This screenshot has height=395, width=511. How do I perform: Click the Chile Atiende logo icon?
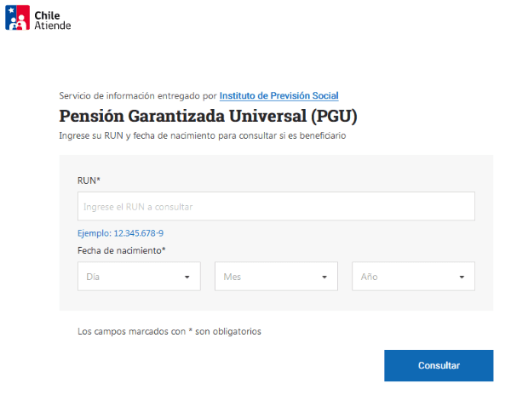[x=18, y=19]
